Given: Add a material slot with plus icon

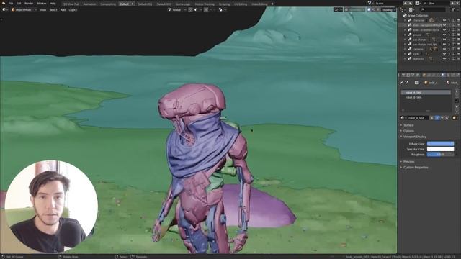Looking at the screenshot, I should point(457,91).
